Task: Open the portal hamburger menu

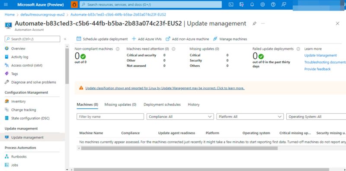Action: click(6, 5)
